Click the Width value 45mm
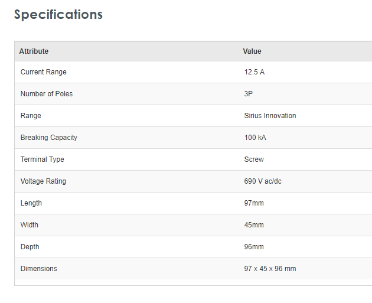 click(254, 225)
